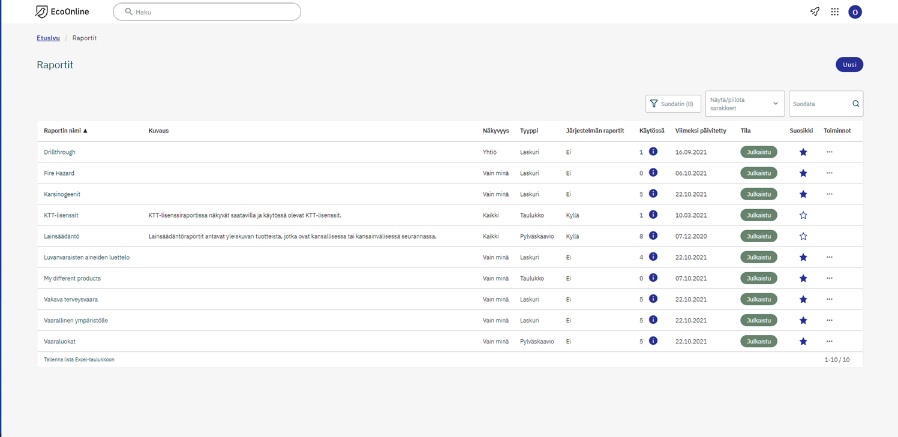Open the user profile avatar
This screenshot has height=437, width=898.
click(855, 12)
